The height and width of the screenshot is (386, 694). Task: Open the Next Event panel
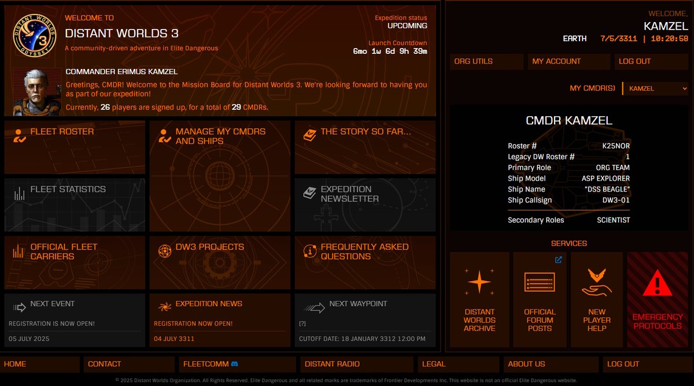[75, 320]
